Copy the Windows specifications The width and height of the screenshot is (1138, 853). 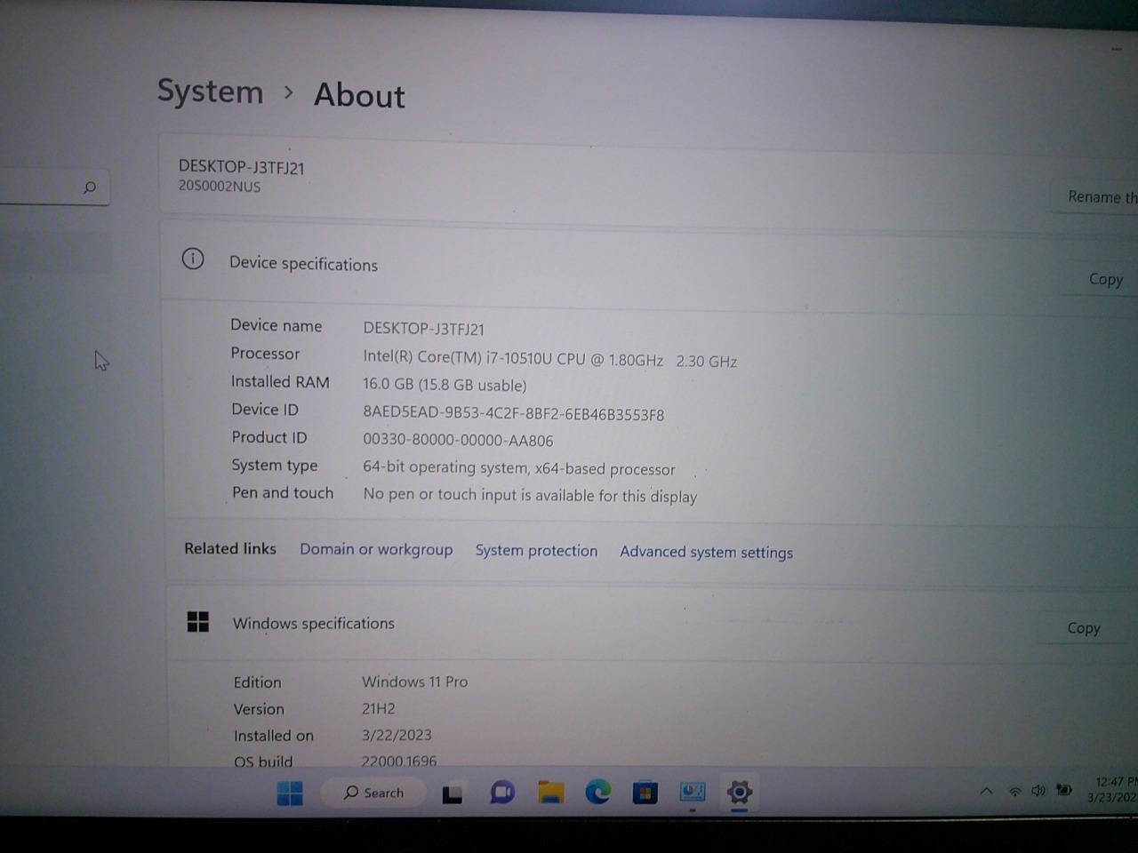click(x=1083, y=628)
